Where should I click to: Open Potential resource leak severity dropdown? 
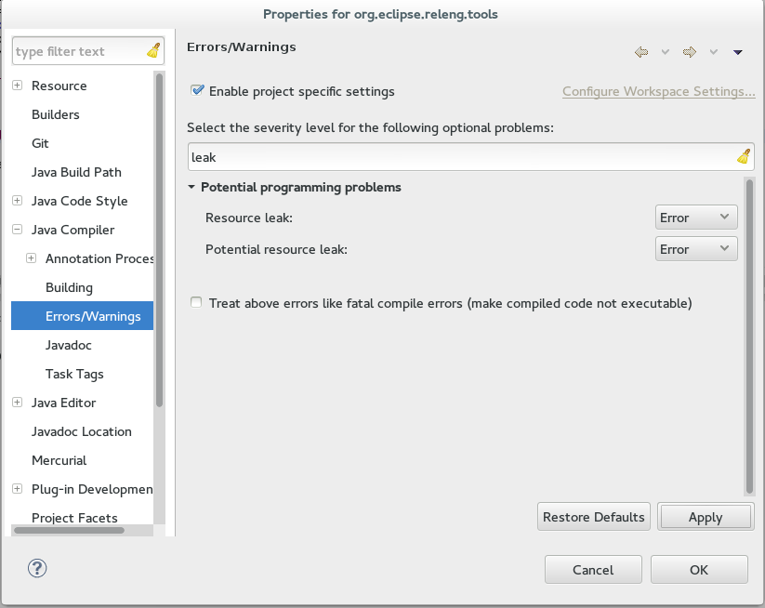coord(696,249)
